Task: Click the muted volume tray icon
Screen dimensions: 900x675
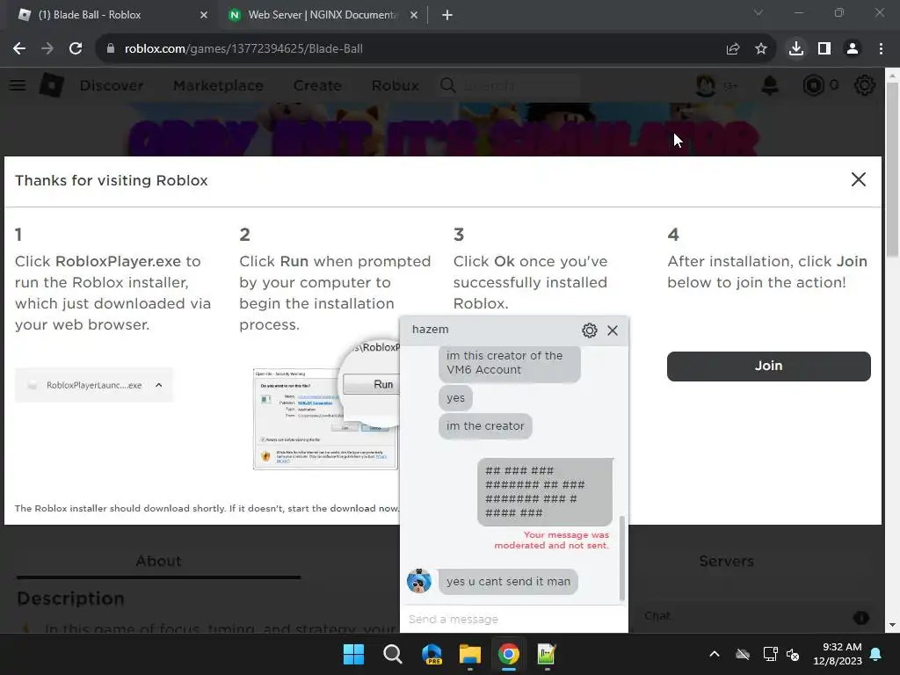Action: pos(794,654)
